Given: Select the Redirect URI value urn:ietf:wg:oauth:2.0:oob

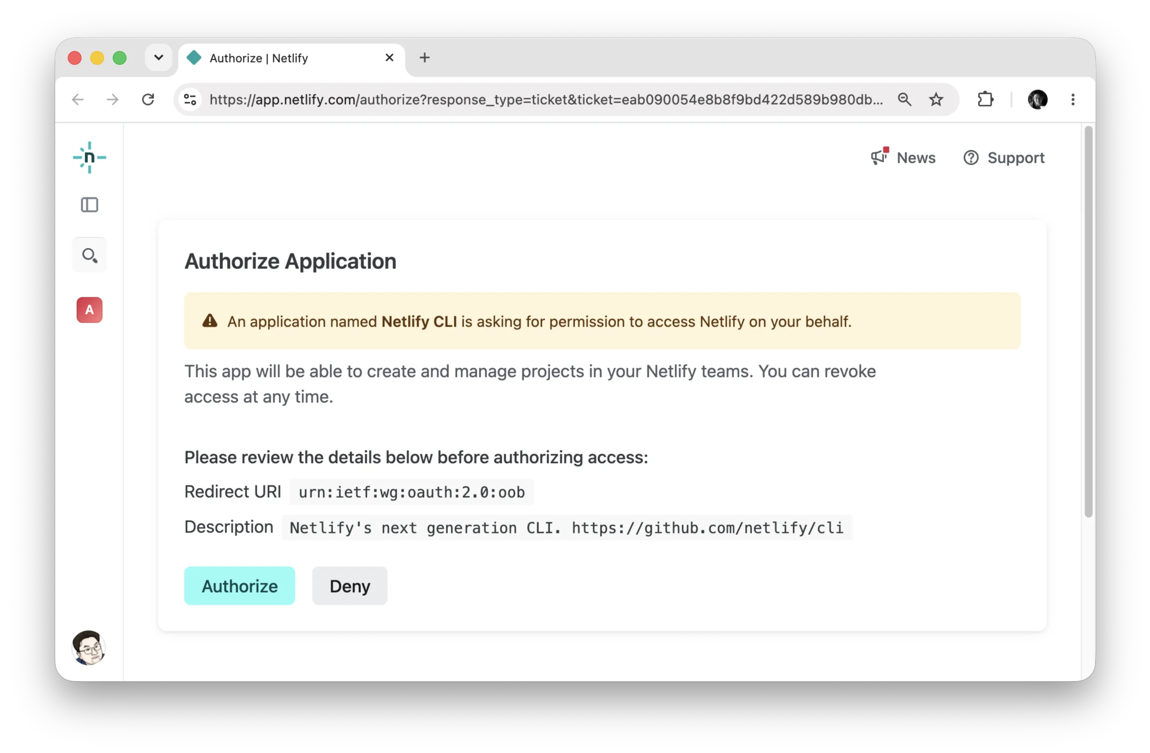Looking at the screenshot, I should click(412, 492).
